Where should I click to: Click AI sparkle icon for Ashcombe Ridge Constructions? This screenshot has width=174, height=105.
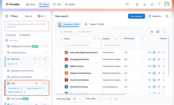(x=159, y=53)
